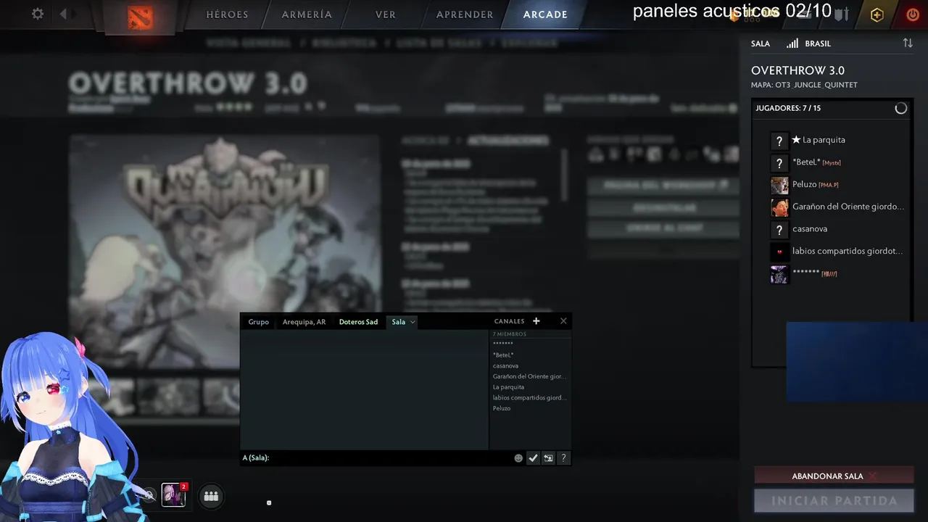928x522 pixels.
Task: Click labios compartidos' avatar
Action: [779, 252]
